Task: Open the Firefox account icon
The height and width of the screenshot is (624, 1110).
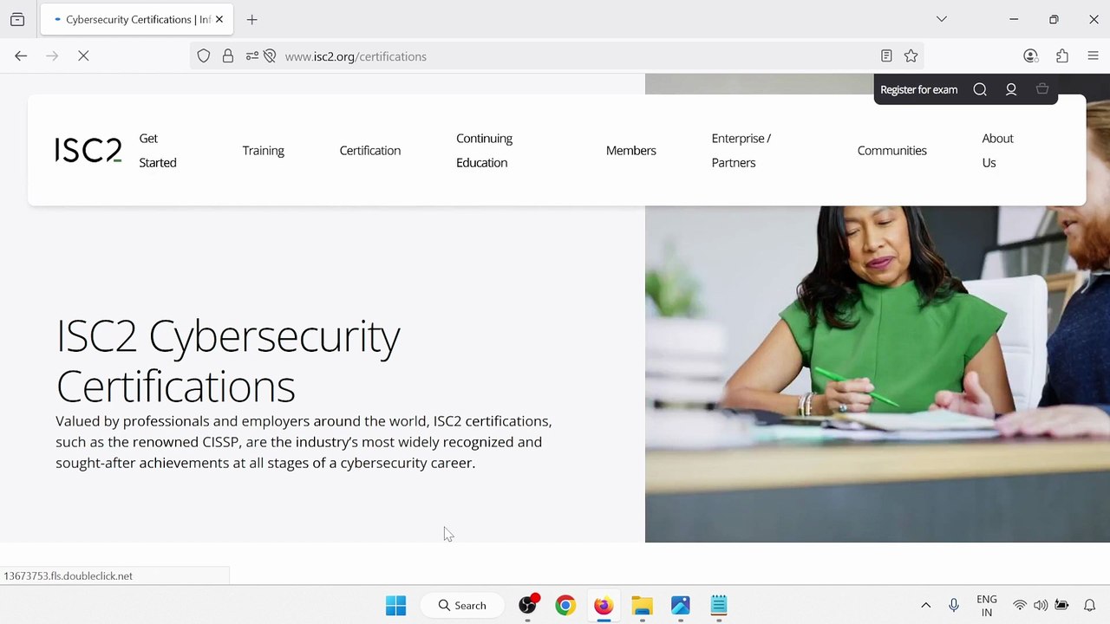Action: click(1030, 56)
